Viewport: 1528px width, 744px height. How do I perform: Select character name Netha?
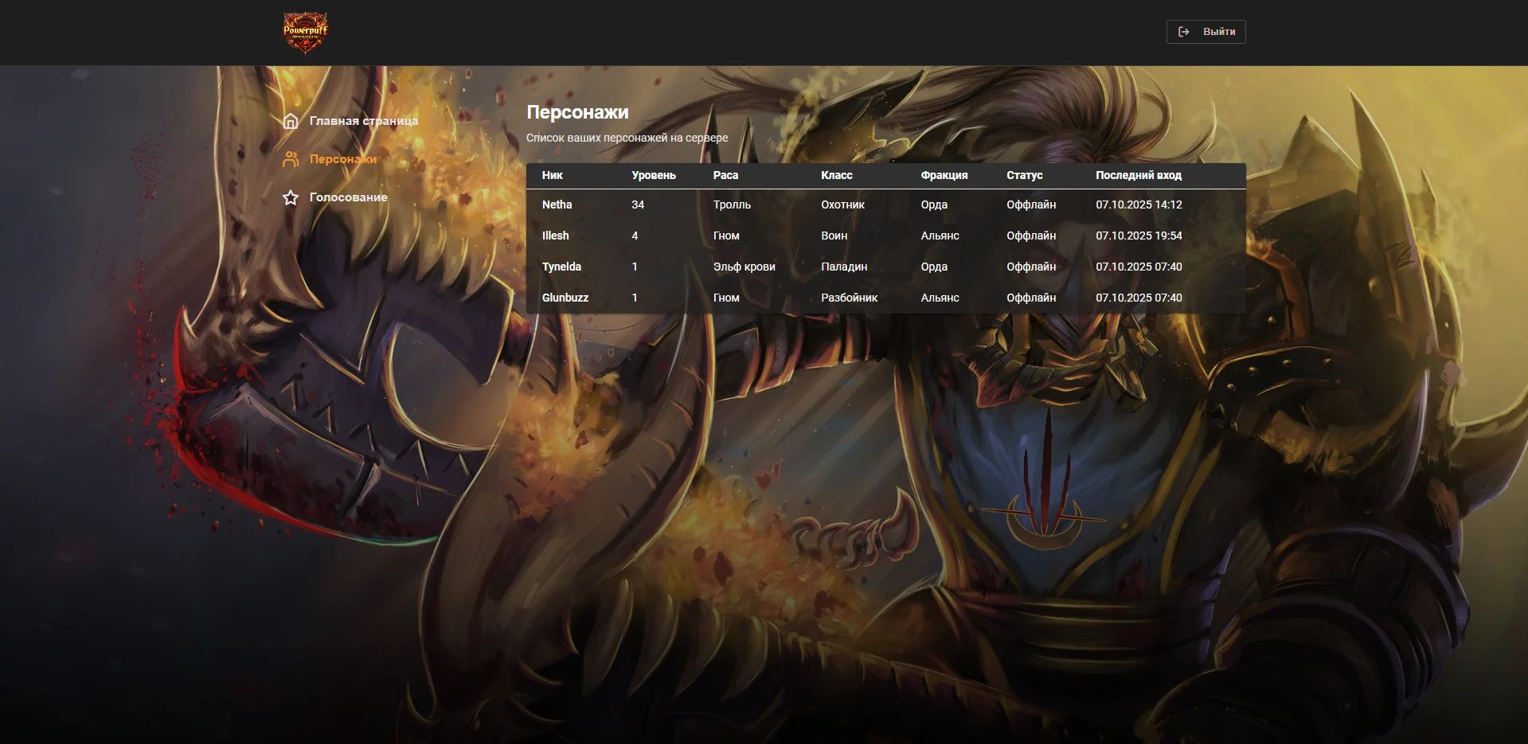point(557,205)
